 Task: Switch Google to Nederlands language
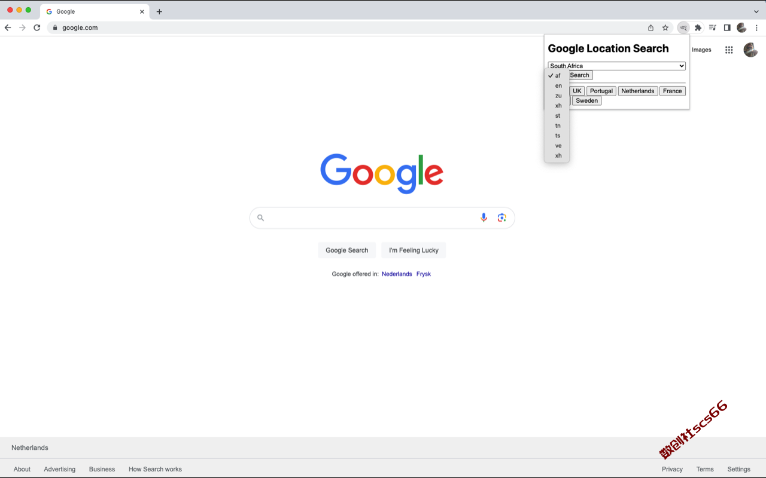click(397, 274)
